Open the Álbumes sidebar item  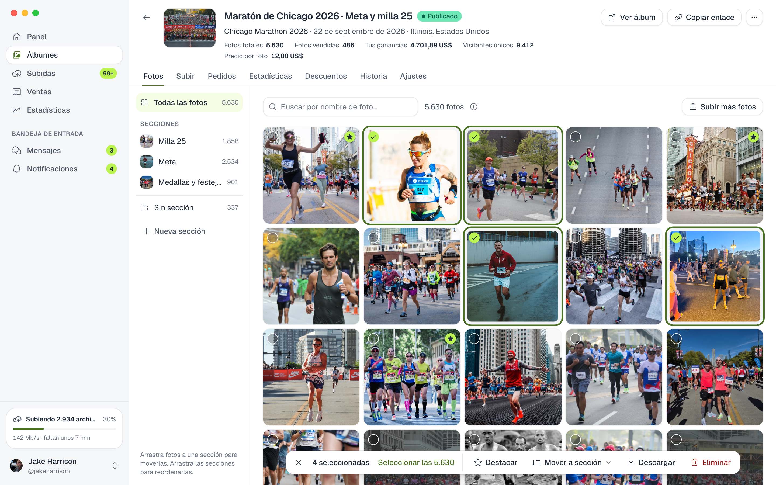[x=64, y=55]
